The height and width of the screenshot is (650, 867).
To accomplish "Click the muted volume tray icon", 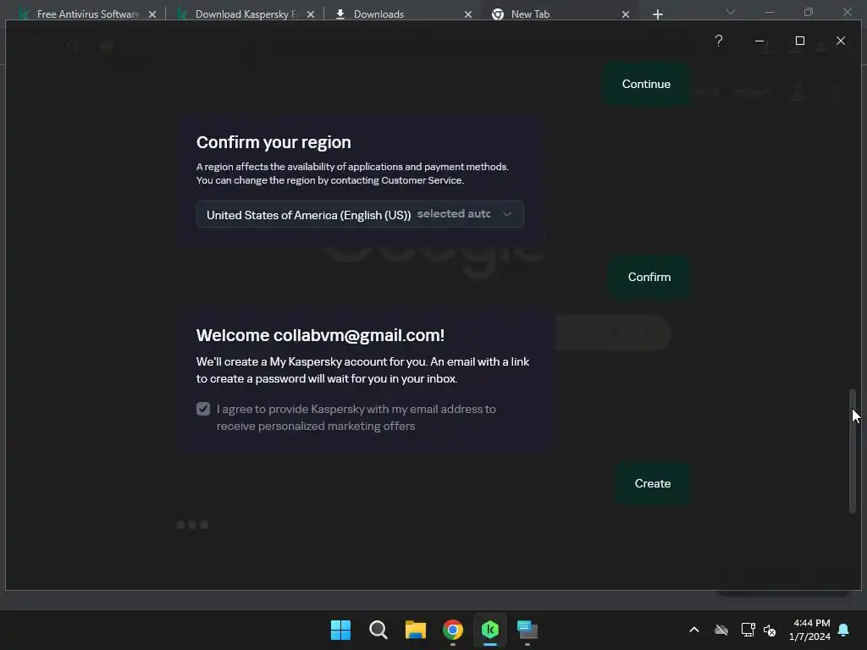I will click(770, 630).
